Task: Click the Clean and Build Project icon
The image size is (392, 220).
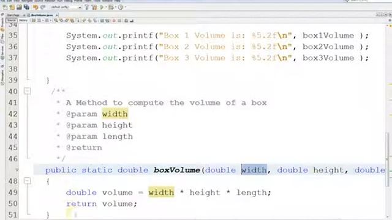Action: click(94, 7)
